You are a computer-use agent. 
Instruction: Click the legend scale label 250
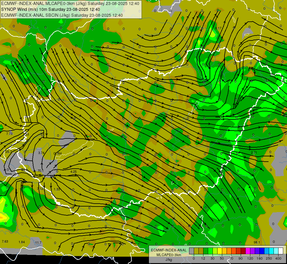pyautogui.click(x=269, y=258)
